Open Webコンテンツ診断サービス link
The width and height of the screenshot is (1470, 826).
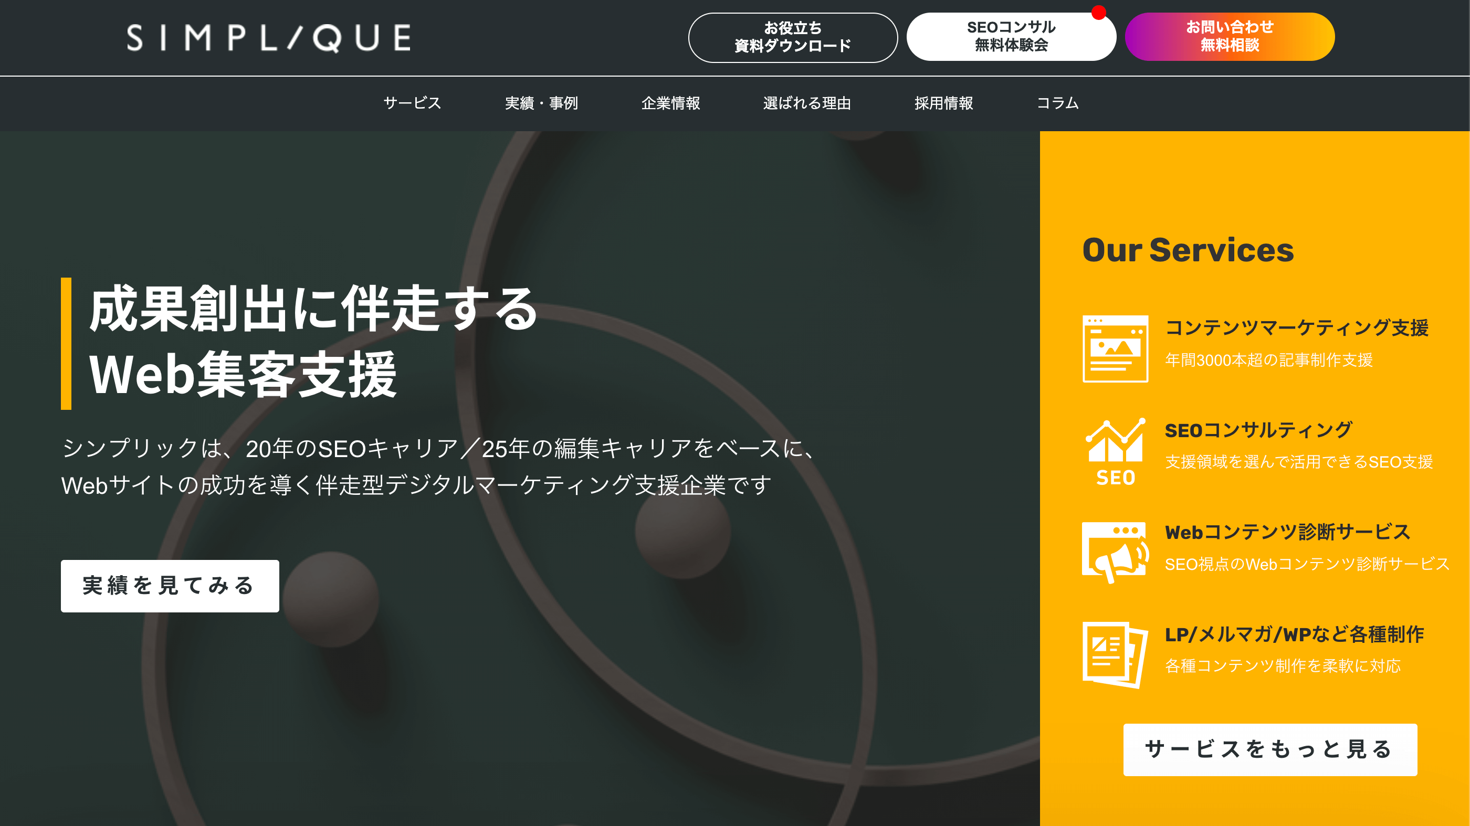coord(1287,532)
